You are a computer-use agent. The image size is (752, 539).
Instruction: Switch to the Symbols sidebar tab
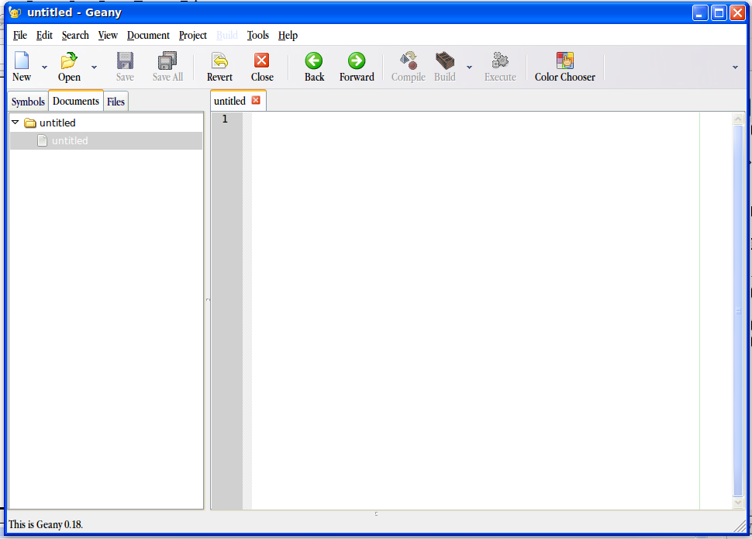click(x=28, y=102)
